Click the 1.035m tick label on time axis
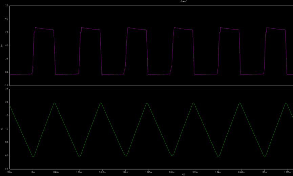The width and height of the screenshot is (293, 176). (x=195, y=172)
